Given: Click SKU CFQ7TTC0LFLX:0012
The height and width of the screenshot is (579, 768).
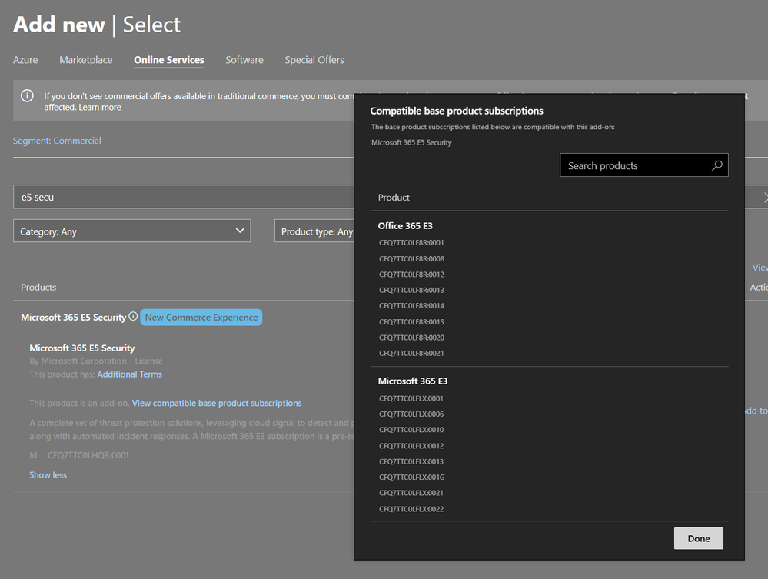Looking at the screenshot, I should pos(411,446).
